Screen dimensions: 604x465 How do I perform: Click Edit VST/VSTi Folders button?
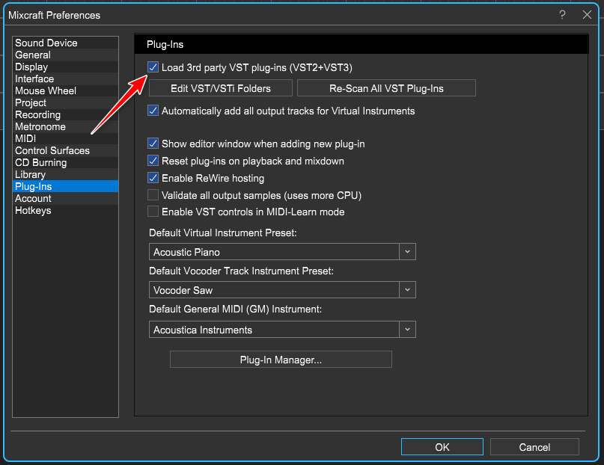(x=221, y=88)
